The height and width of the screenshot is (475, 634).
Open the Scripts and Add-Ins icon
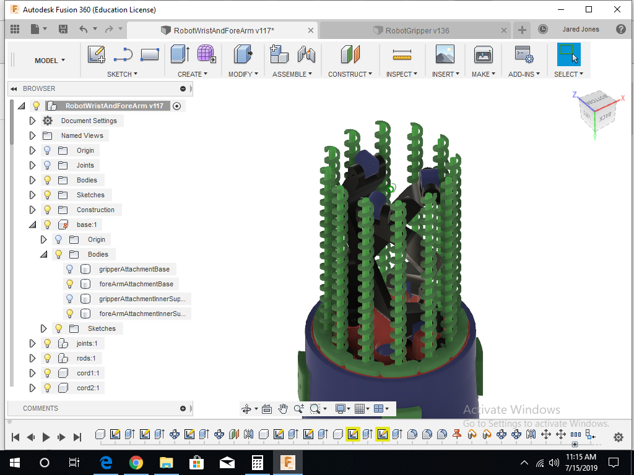click(524, 54)
